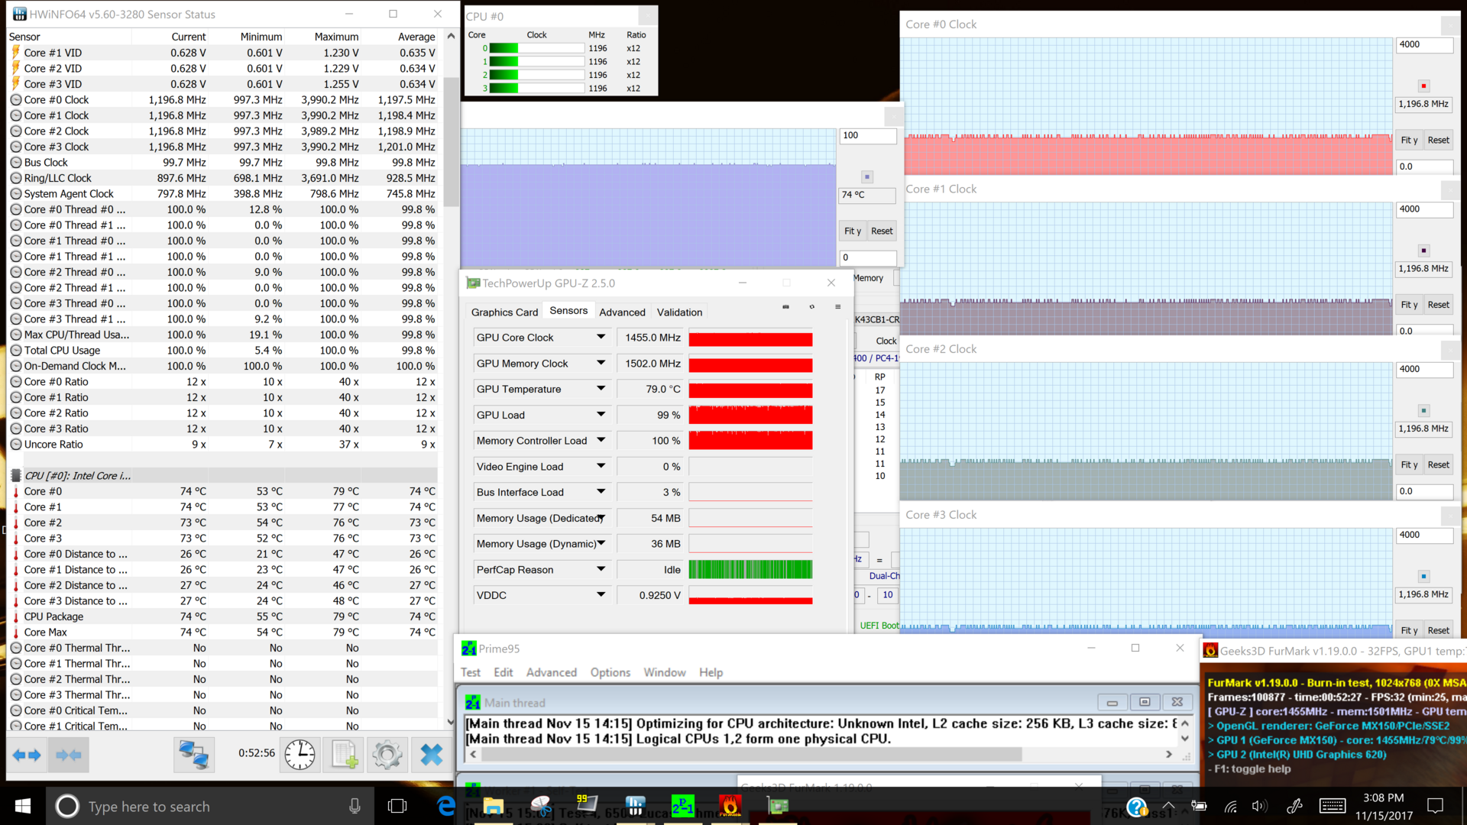Switch to the Validation tab in GPU-Z
The height and width of the screenshot is (825, 1467).
point(679,312)
